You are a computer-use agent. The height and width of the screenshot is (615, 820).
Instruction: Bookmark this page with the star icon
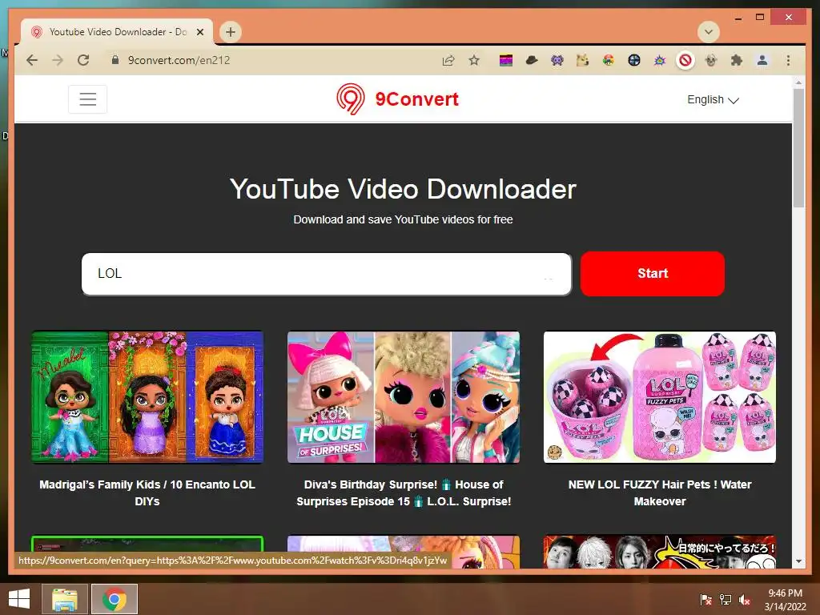point(474,60)
